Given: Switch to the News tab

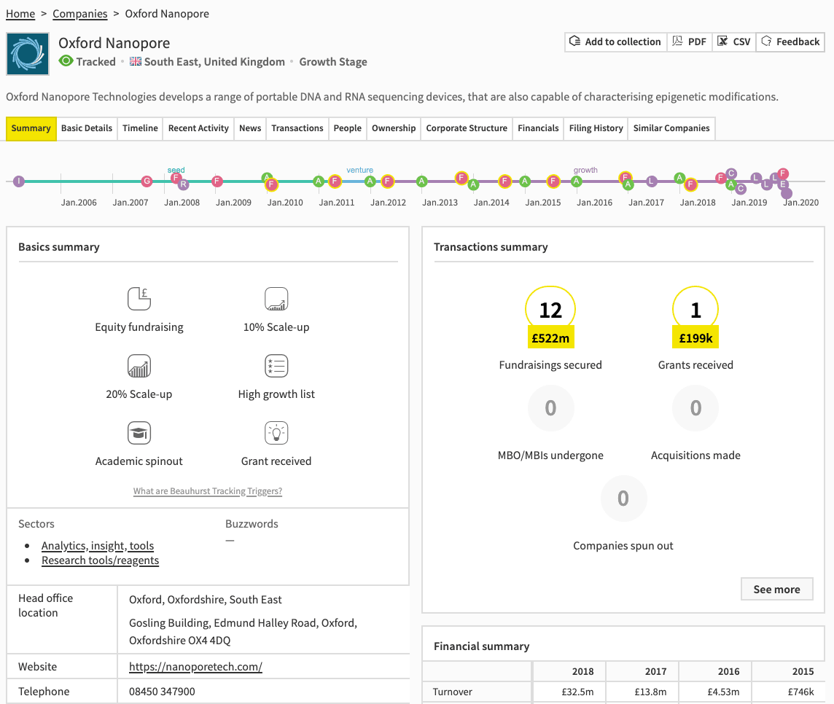Looking at the screenshot, I should point(250,128).
